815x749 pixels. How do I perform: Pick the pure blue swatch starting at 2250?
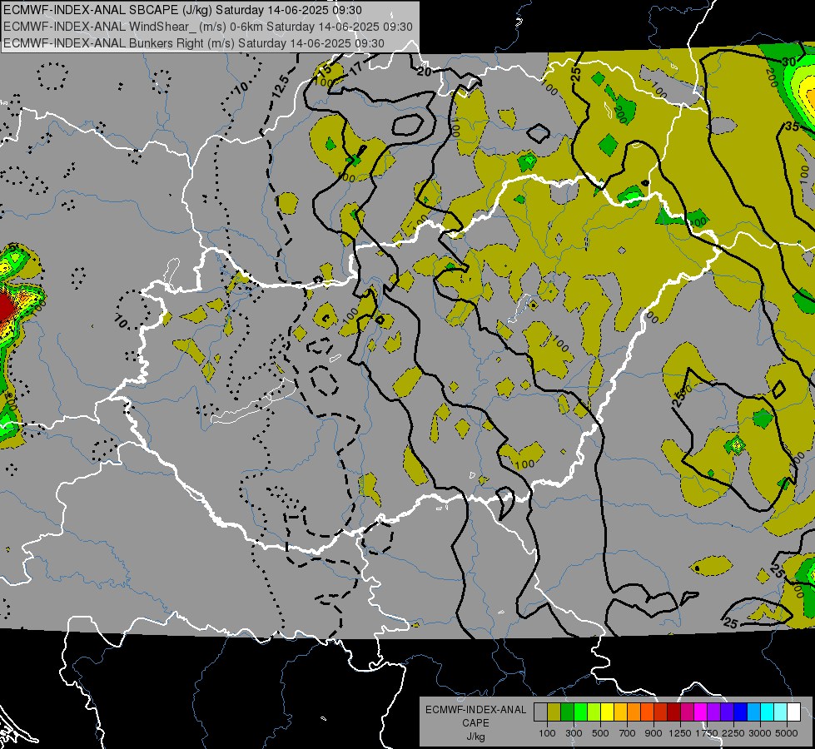pos(740,712)
